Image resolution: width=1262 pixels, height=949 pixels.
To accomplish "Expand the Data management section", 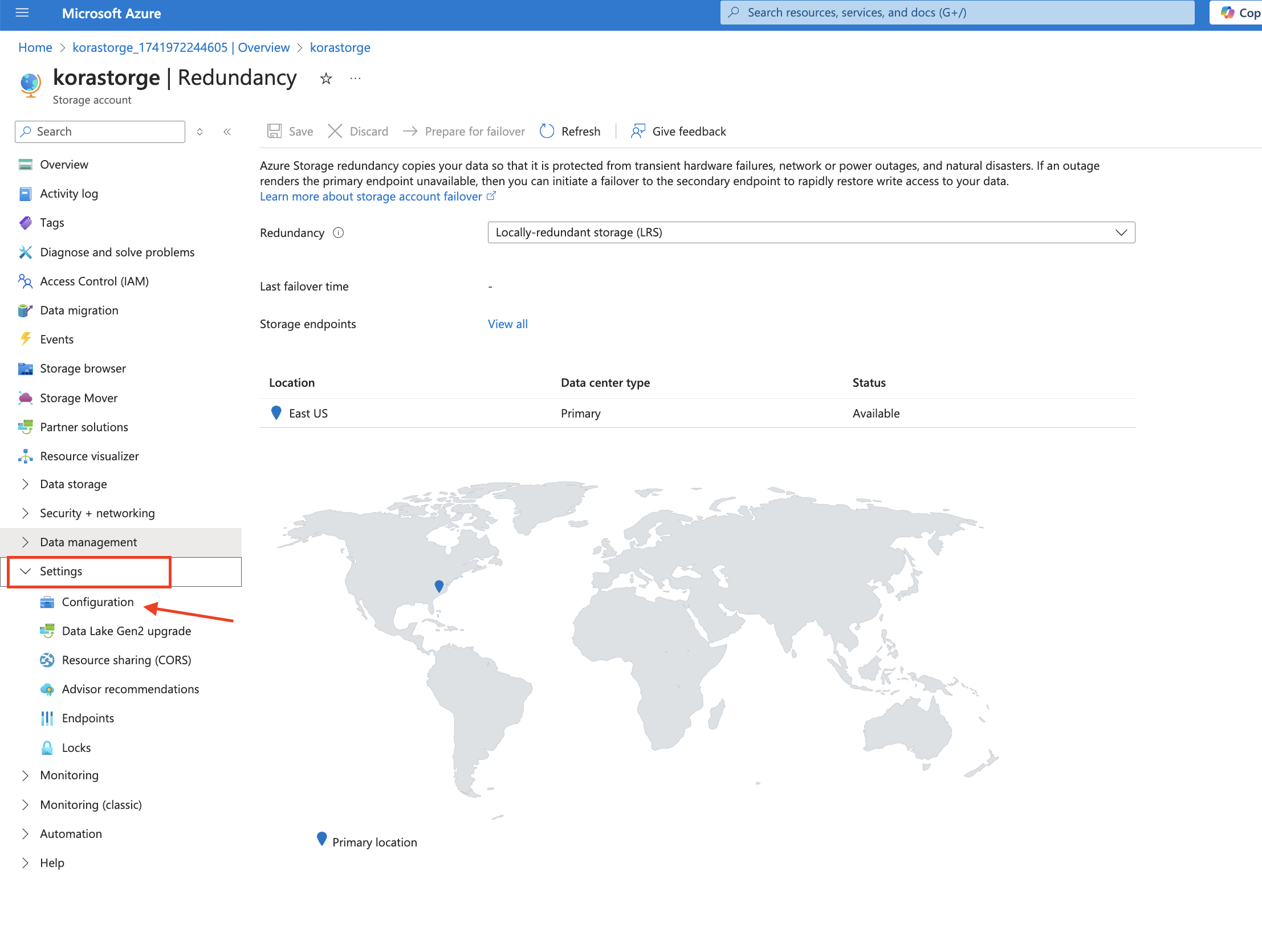I will [x=121, y=542].
